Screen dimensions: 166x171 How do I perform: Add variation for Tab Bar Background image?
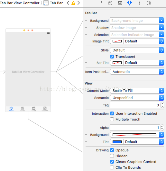coord(86,21)
